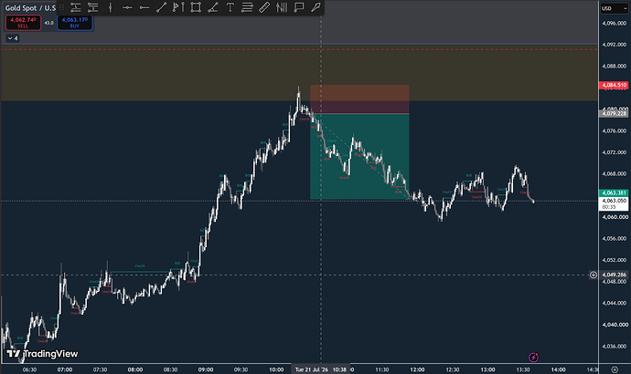Grab the favorites toolbar drag handle
631x374 pixels.
[x=62, y=7]
